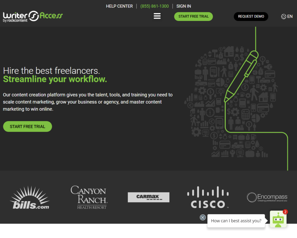Viewport: 297px width, 238px height.
Task: Dismiss the chat prompt with the X
Action: 202,217
